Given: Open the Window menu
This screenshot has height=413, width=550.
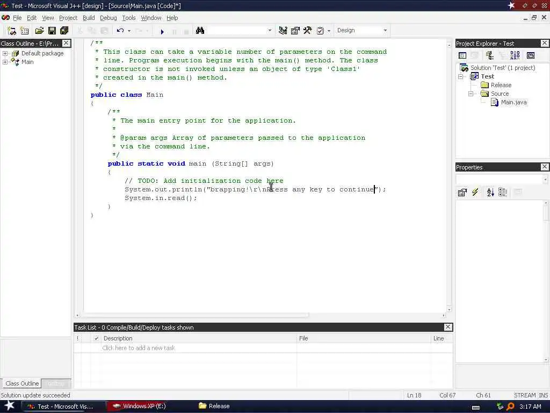Looking at the screenshot, I should [x=151, y=18].
